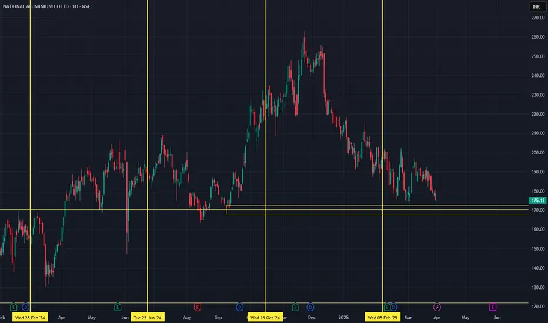
Task: Click the 130.00 price axis label
Action: (x=538, y=287)
